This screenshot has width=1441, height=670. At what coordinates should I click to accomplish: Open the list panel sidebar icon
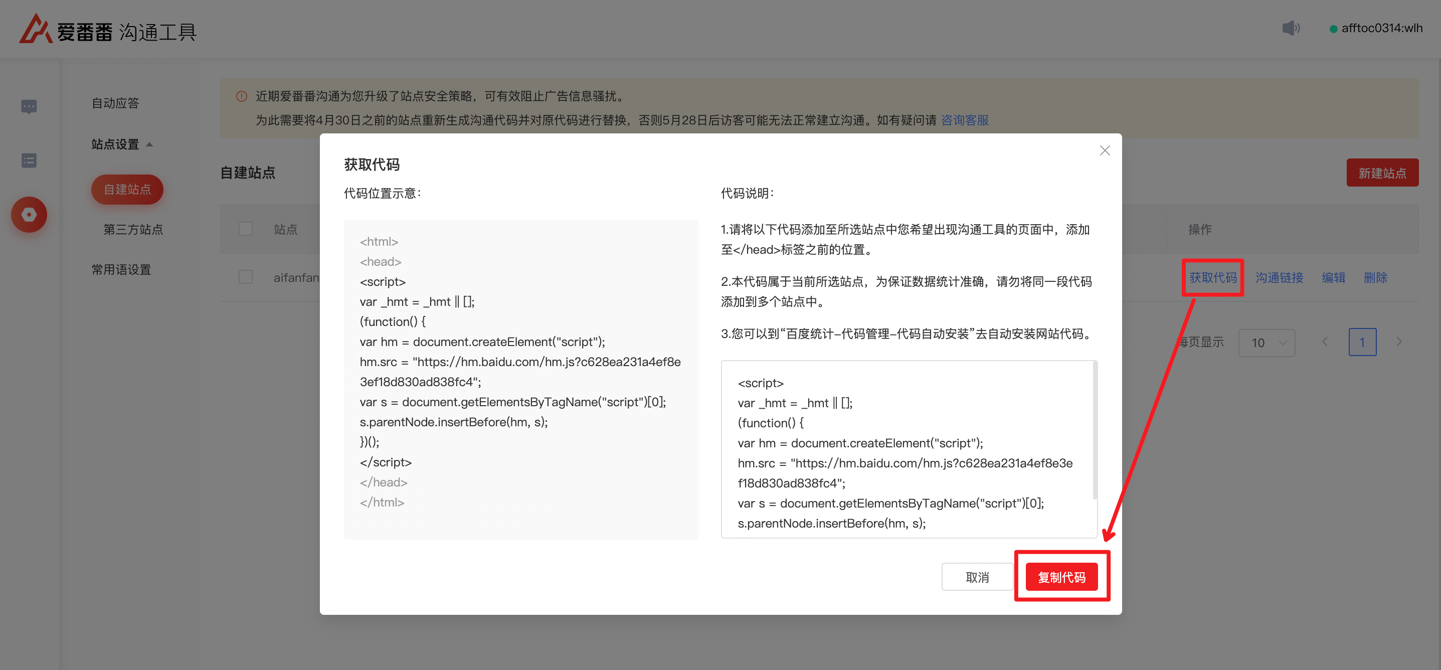29,160
